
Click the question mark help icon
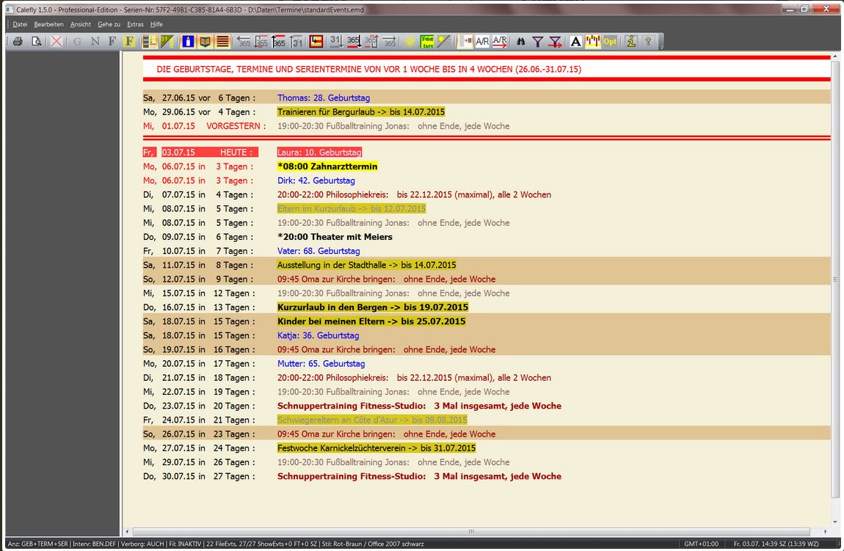(x=647, y=42)
